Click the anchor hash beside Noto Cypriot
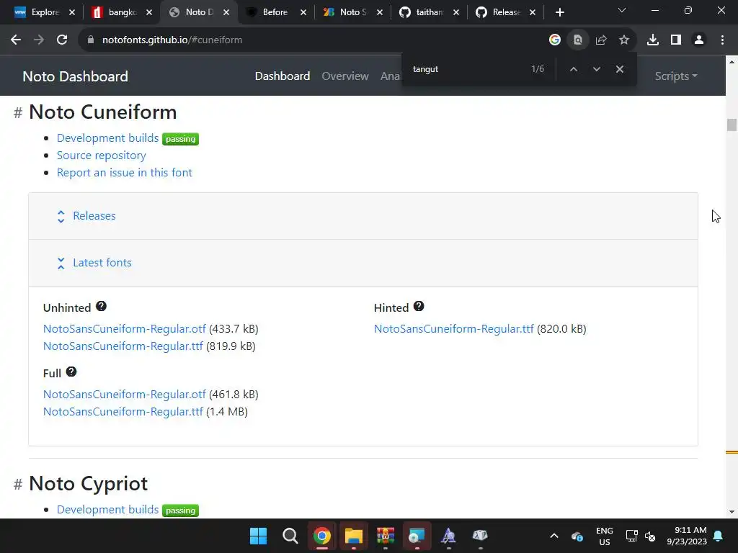The height and width of the screenshot is (553, 738). pos(18,485)
